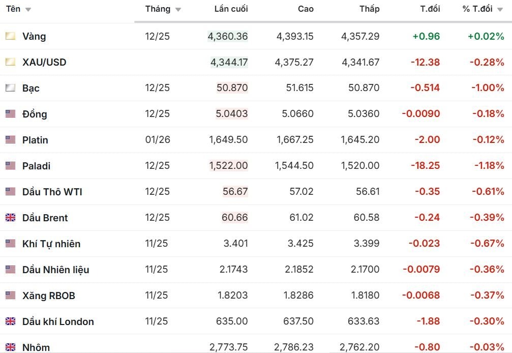Click the Nhôm row name
The image size is (512, 353).
36,347
